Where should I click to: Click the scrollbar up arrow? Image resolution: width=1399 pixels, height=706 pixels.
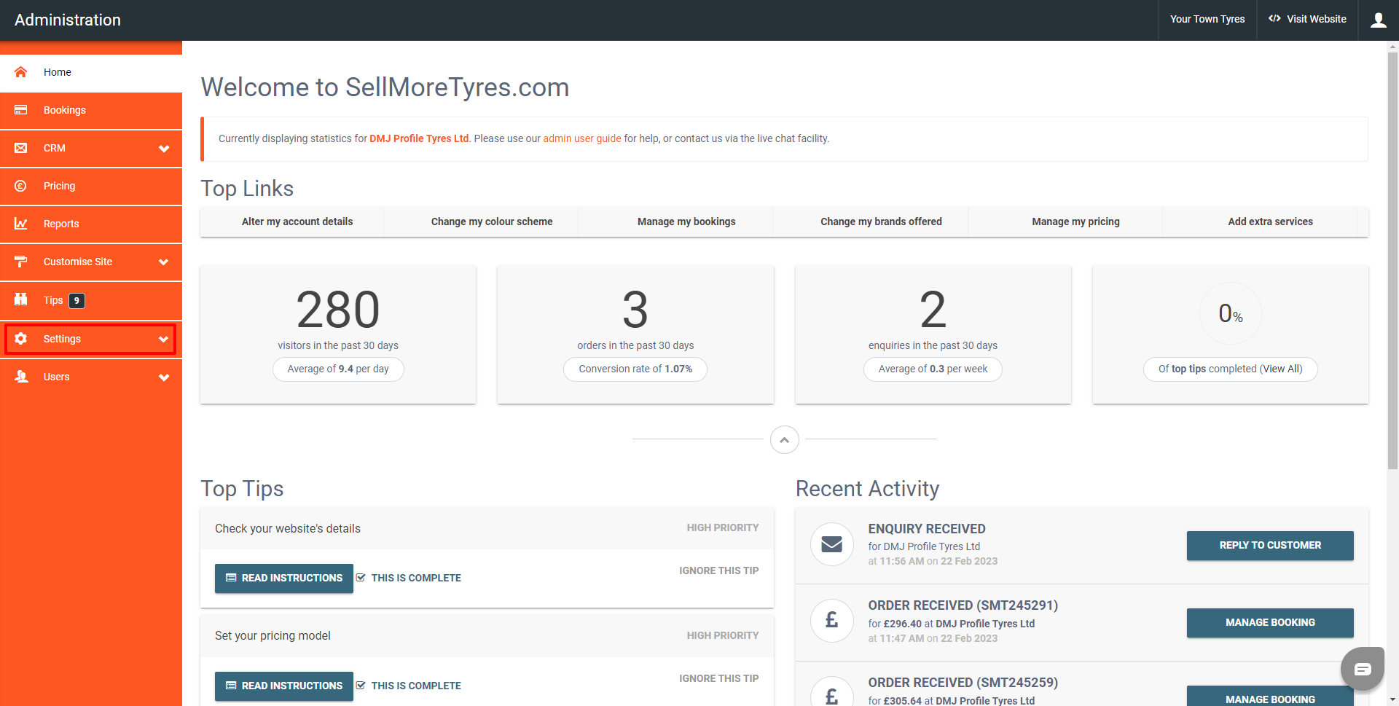point(1392,46)
